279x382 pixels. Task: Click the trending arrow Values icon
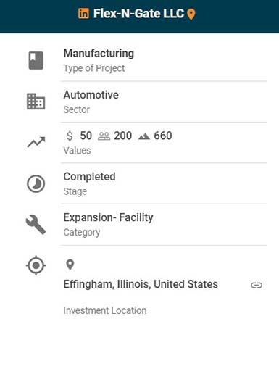[x=36, y=142]
